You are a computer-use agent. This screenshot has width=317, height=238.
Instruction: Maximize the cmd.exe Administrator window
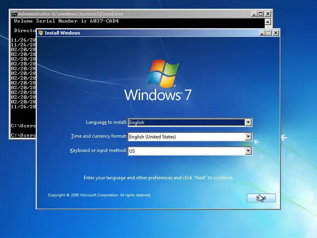pyautogui.click(x=261, y=14)
